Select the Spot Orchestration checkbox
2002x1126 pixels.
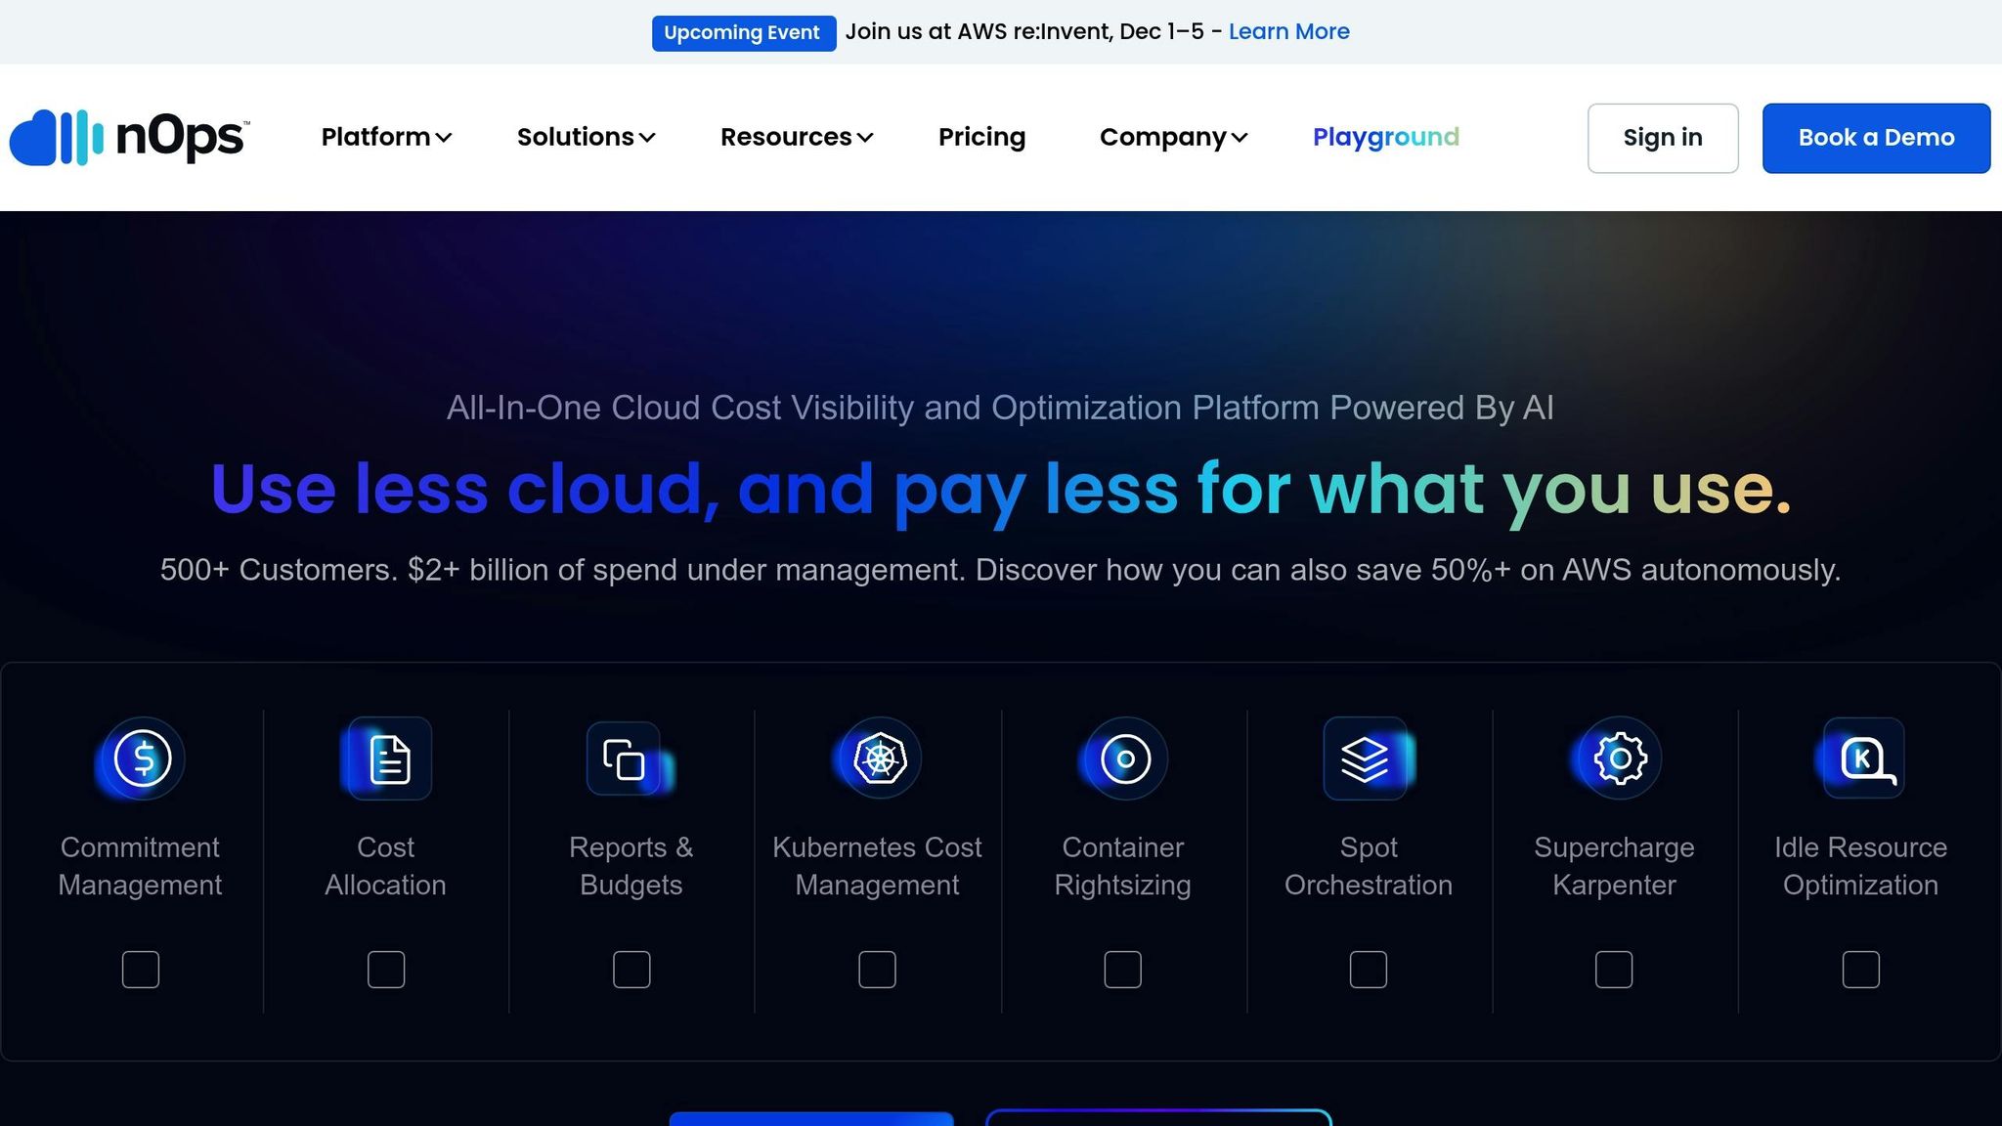(1368, 970)
